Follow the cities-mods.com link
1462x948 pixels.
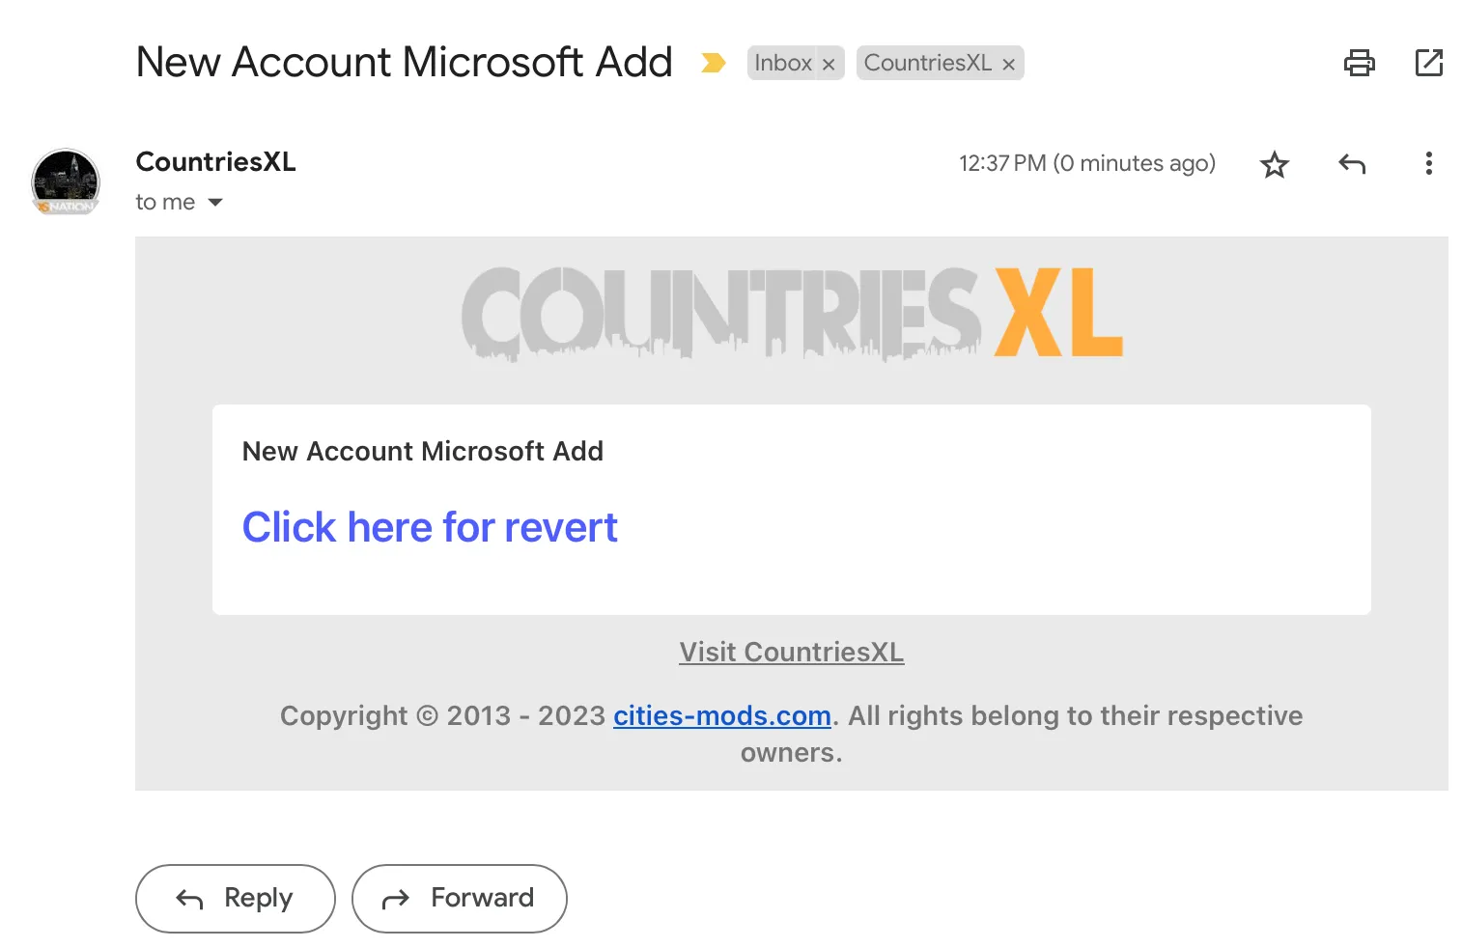721,715
